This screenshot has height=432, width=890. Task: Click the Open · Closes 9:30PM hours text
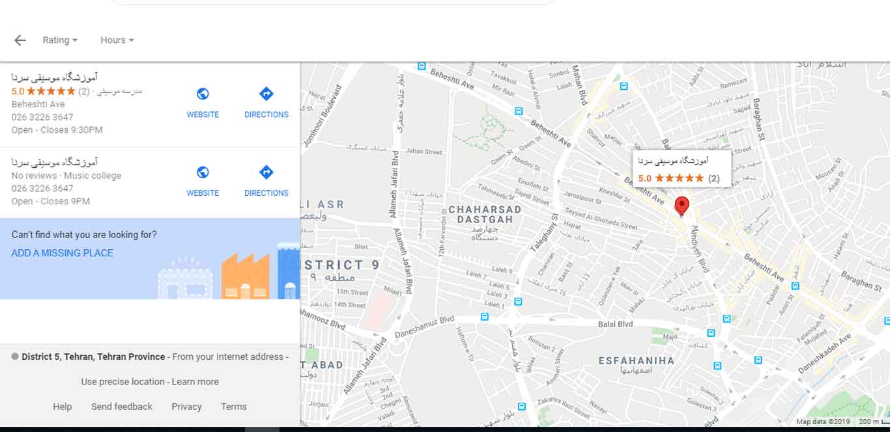click(x=57, y=130)
